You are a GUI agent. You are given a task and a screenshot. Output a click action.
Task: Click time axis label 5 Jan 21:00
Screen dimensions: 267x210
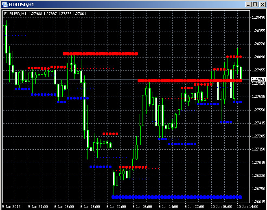(x=38, y=207)
